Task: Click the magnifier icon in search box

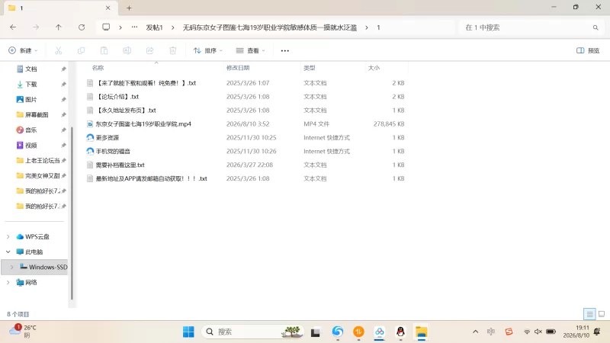Action: click(x=596, y=27)
